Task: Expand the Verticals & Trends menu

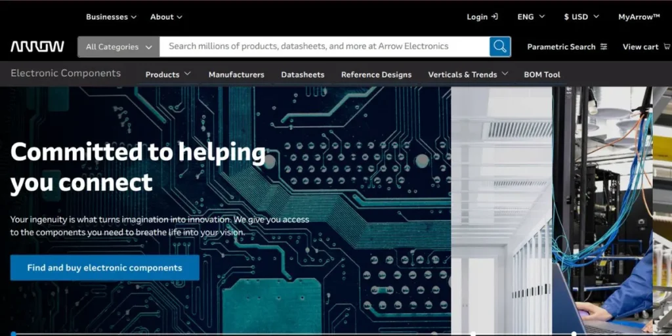Action: 468,75
